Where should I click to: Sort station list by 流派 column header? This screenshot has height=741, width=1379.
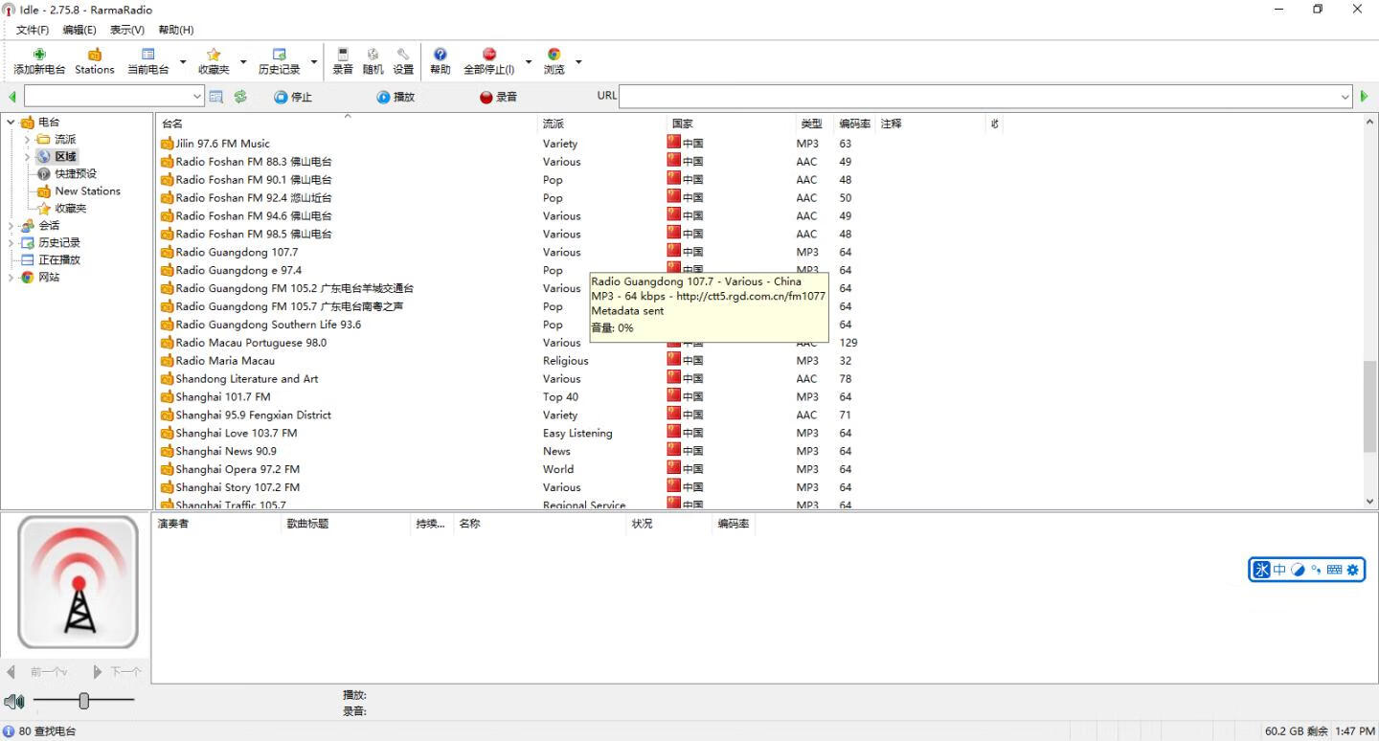601,123
